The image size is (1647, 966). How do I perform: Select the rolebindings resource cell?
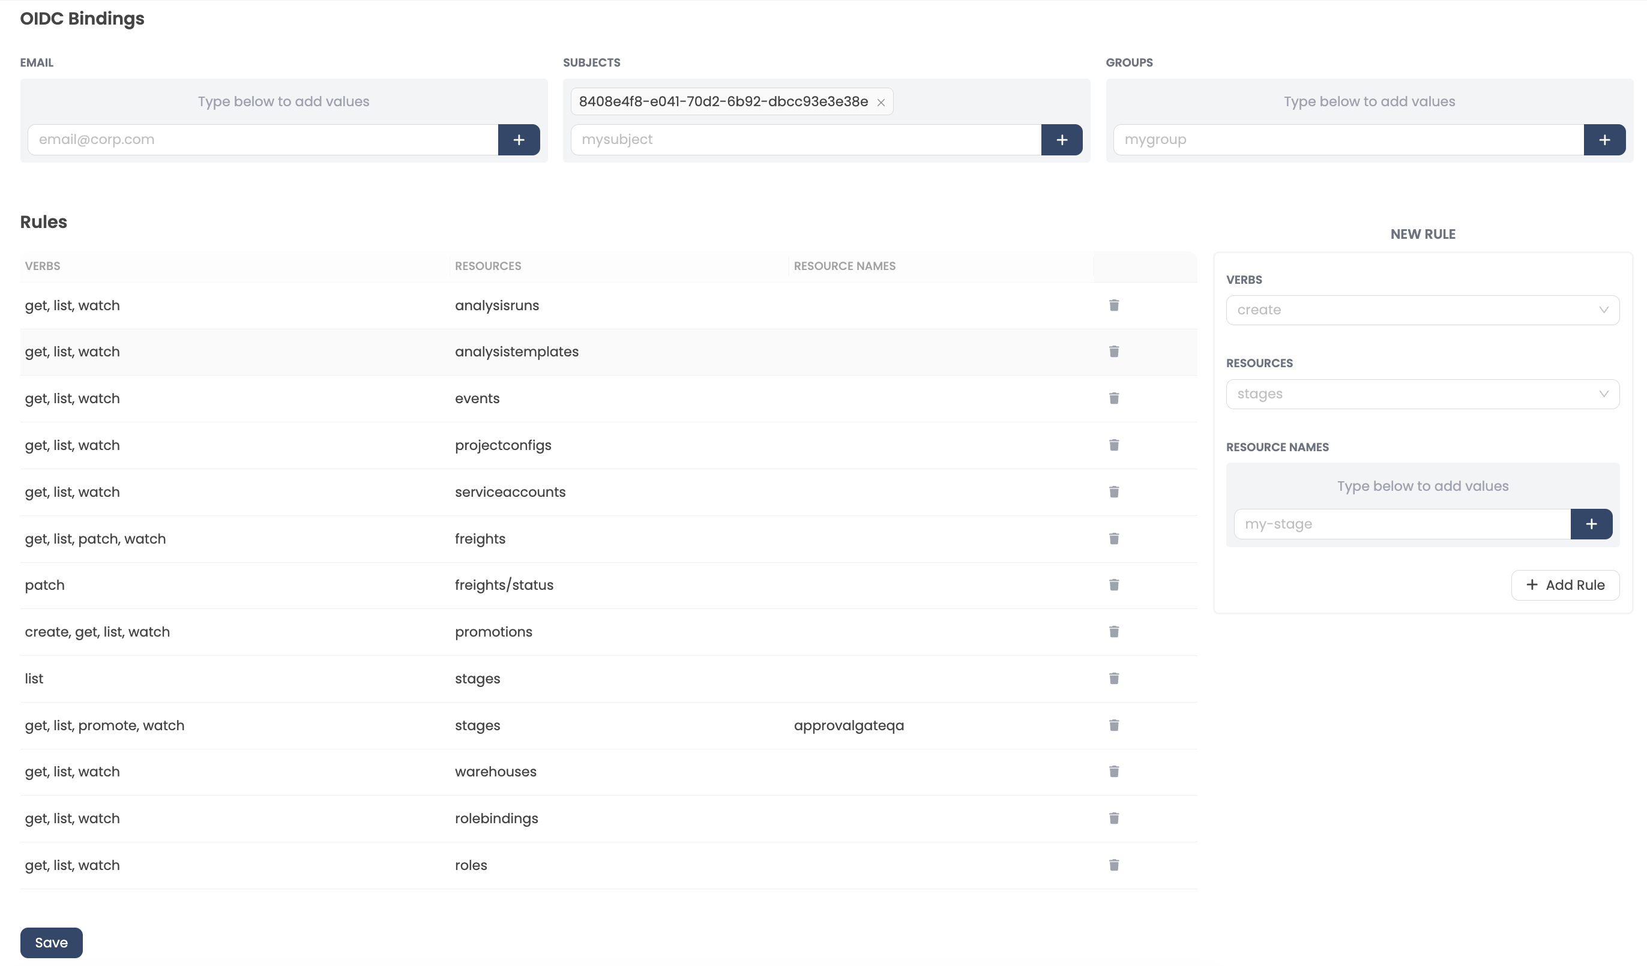[x=496, y=818]
